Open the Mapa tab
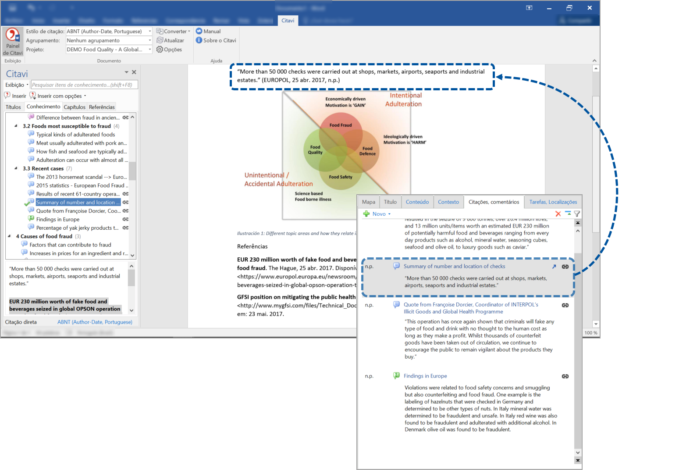Screen dimensions: 679x470 [369, 202]
